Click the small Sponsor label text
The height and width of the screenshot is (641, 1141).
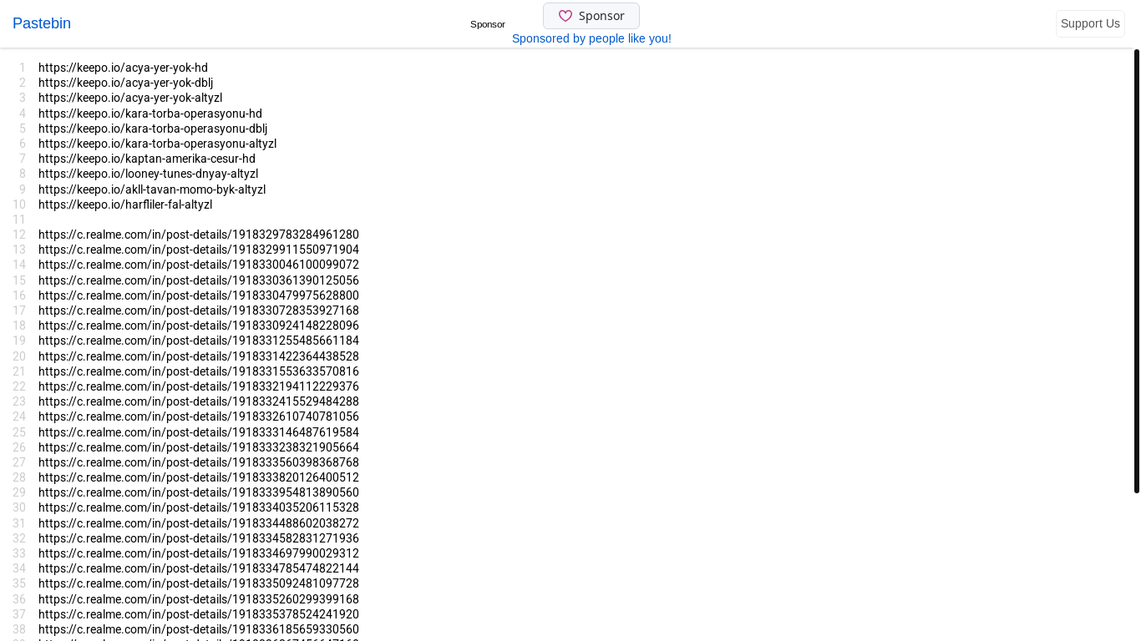(x=488, y=24)
